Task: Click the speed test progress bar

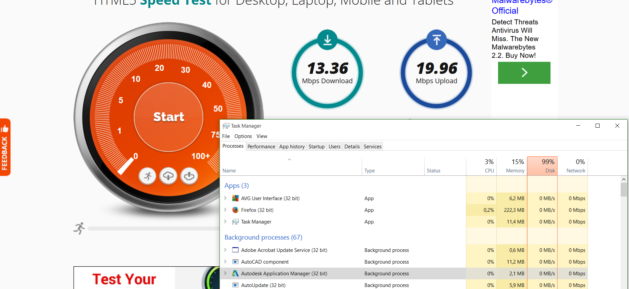Action: tap(154, 229)
